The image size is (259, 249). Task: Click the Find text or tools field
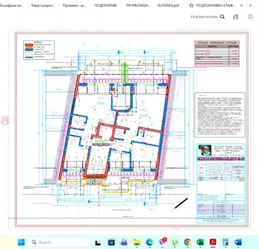click(204, 17)
